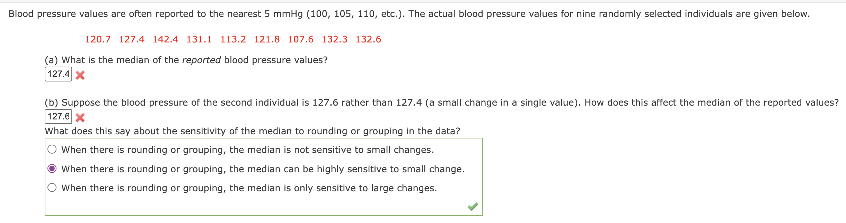The image size is (846, 223).
Task: Click the answer field containing 127.4
Action: (59, 74)
